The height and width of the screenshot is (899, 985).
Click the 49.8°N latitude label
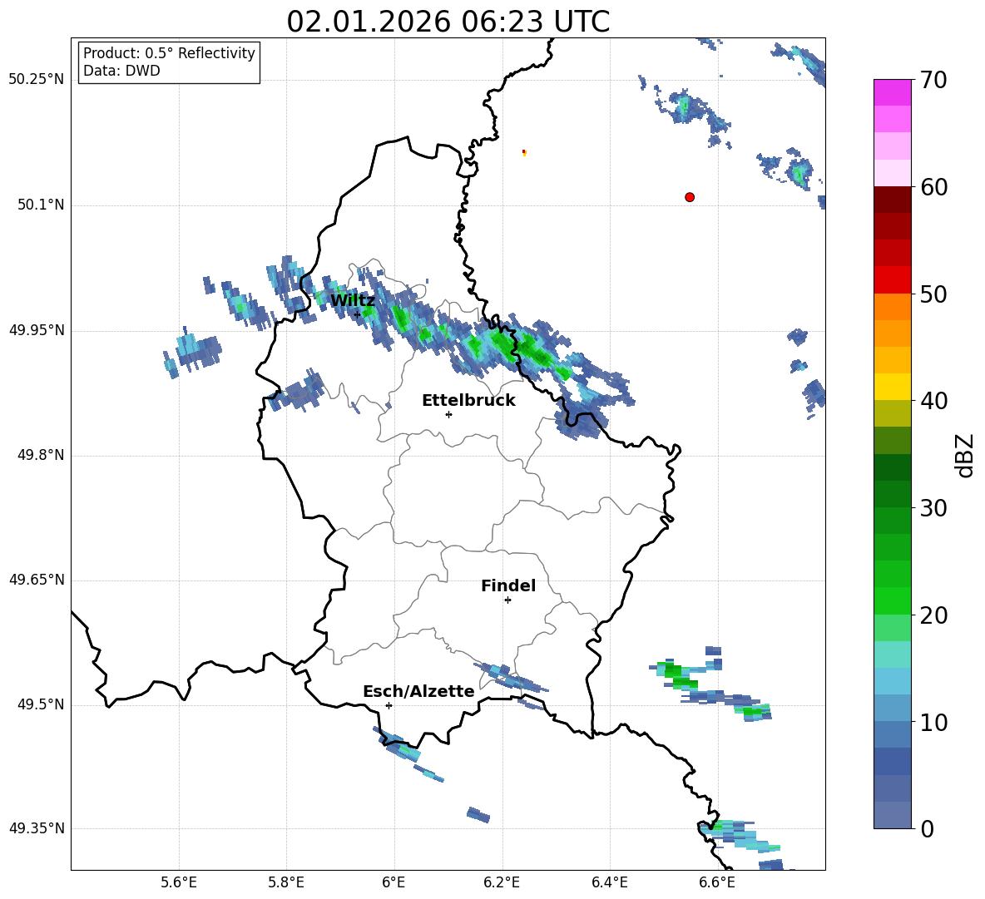click(x=41, y=455)
